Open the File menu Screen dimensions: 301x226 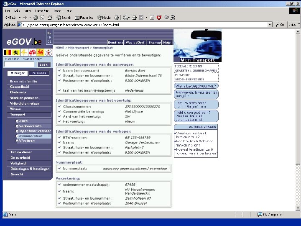pos(7,10)
